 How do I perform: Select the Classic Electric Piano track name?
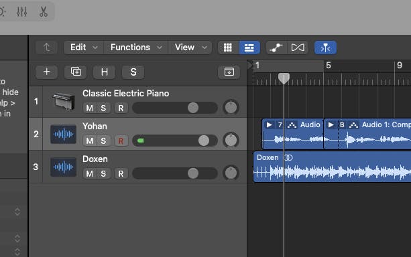pos(126,94)
